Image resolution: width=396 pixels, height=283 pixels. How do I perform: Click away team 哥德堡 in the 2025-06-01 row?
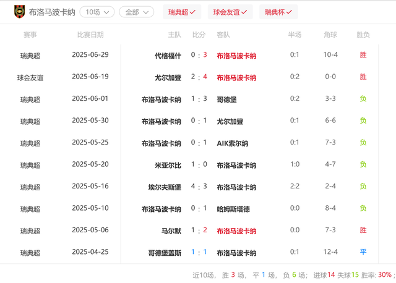coord(226,99)
